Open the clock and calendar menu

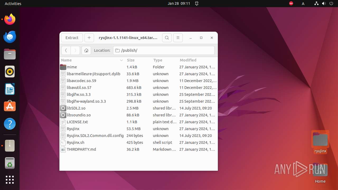pos(179,3)
